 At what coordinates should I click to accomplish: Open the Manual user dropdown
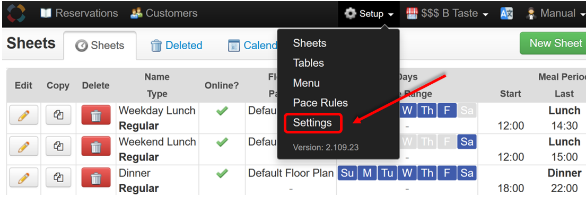(x=554, y=14)
